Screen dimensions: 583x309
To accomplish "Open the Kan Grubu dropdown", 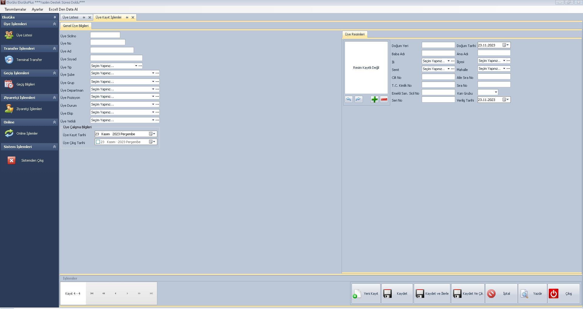I will tap(496, 92).
